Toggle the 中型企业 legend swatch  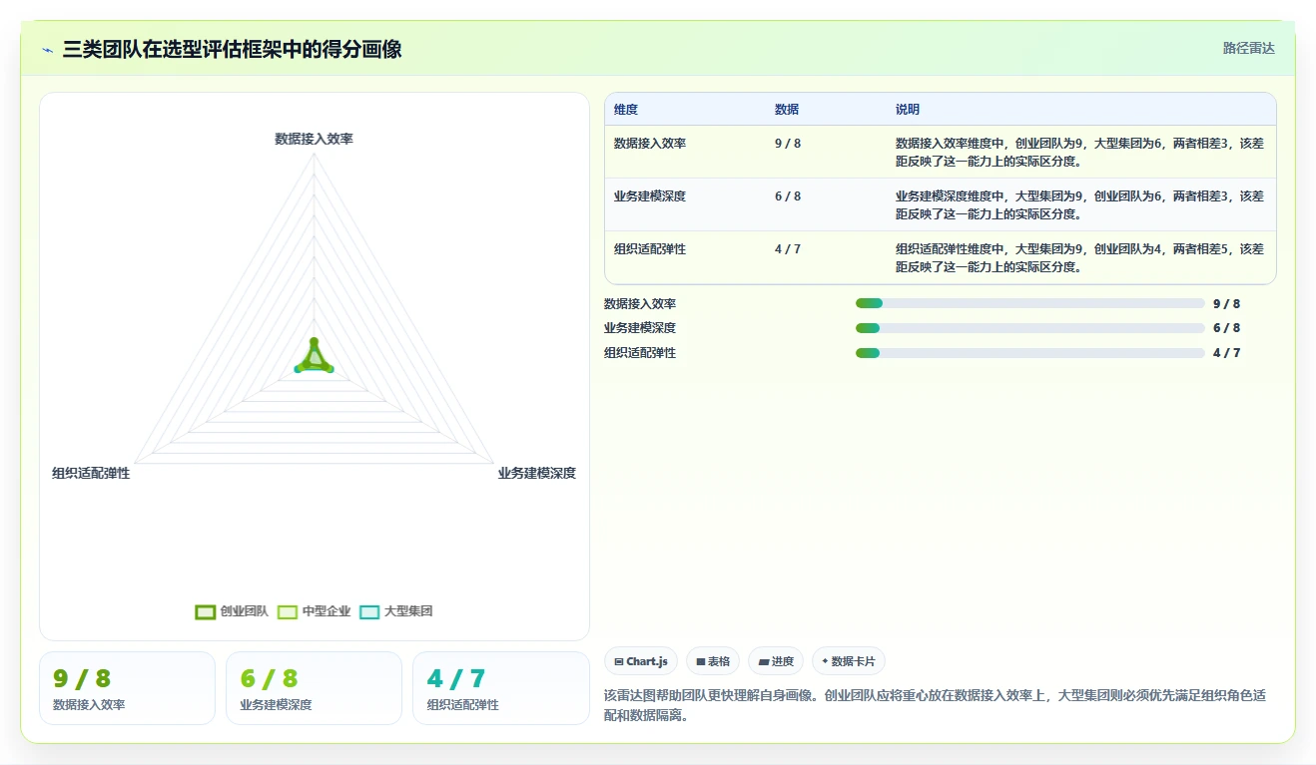point(288,611)
